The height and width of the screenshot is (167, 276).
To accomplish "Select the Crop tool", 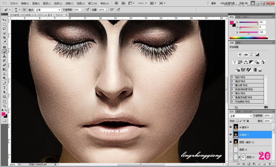I will pyautogui.click(x=4, y=38).
